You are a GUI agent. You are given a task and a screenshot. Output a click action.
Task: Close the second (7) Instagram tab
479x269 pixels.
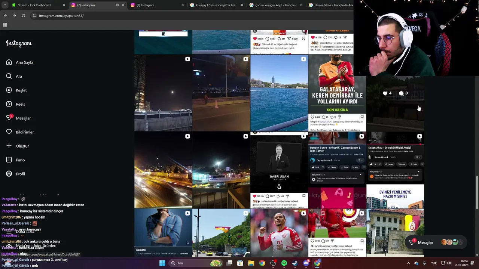click(x=183, y=5)
